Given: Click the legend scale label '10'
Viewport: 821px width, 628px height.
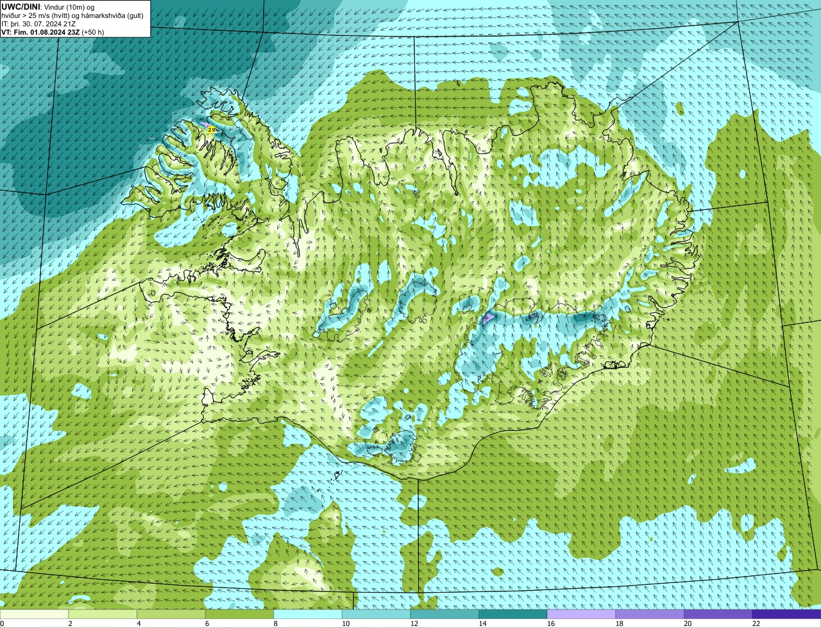Looking at the screenshot, I should pos(346,624).
